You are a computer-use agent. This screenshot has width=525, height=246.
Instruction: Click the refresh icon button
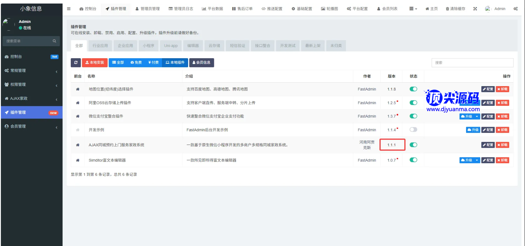tap(76, 63)
